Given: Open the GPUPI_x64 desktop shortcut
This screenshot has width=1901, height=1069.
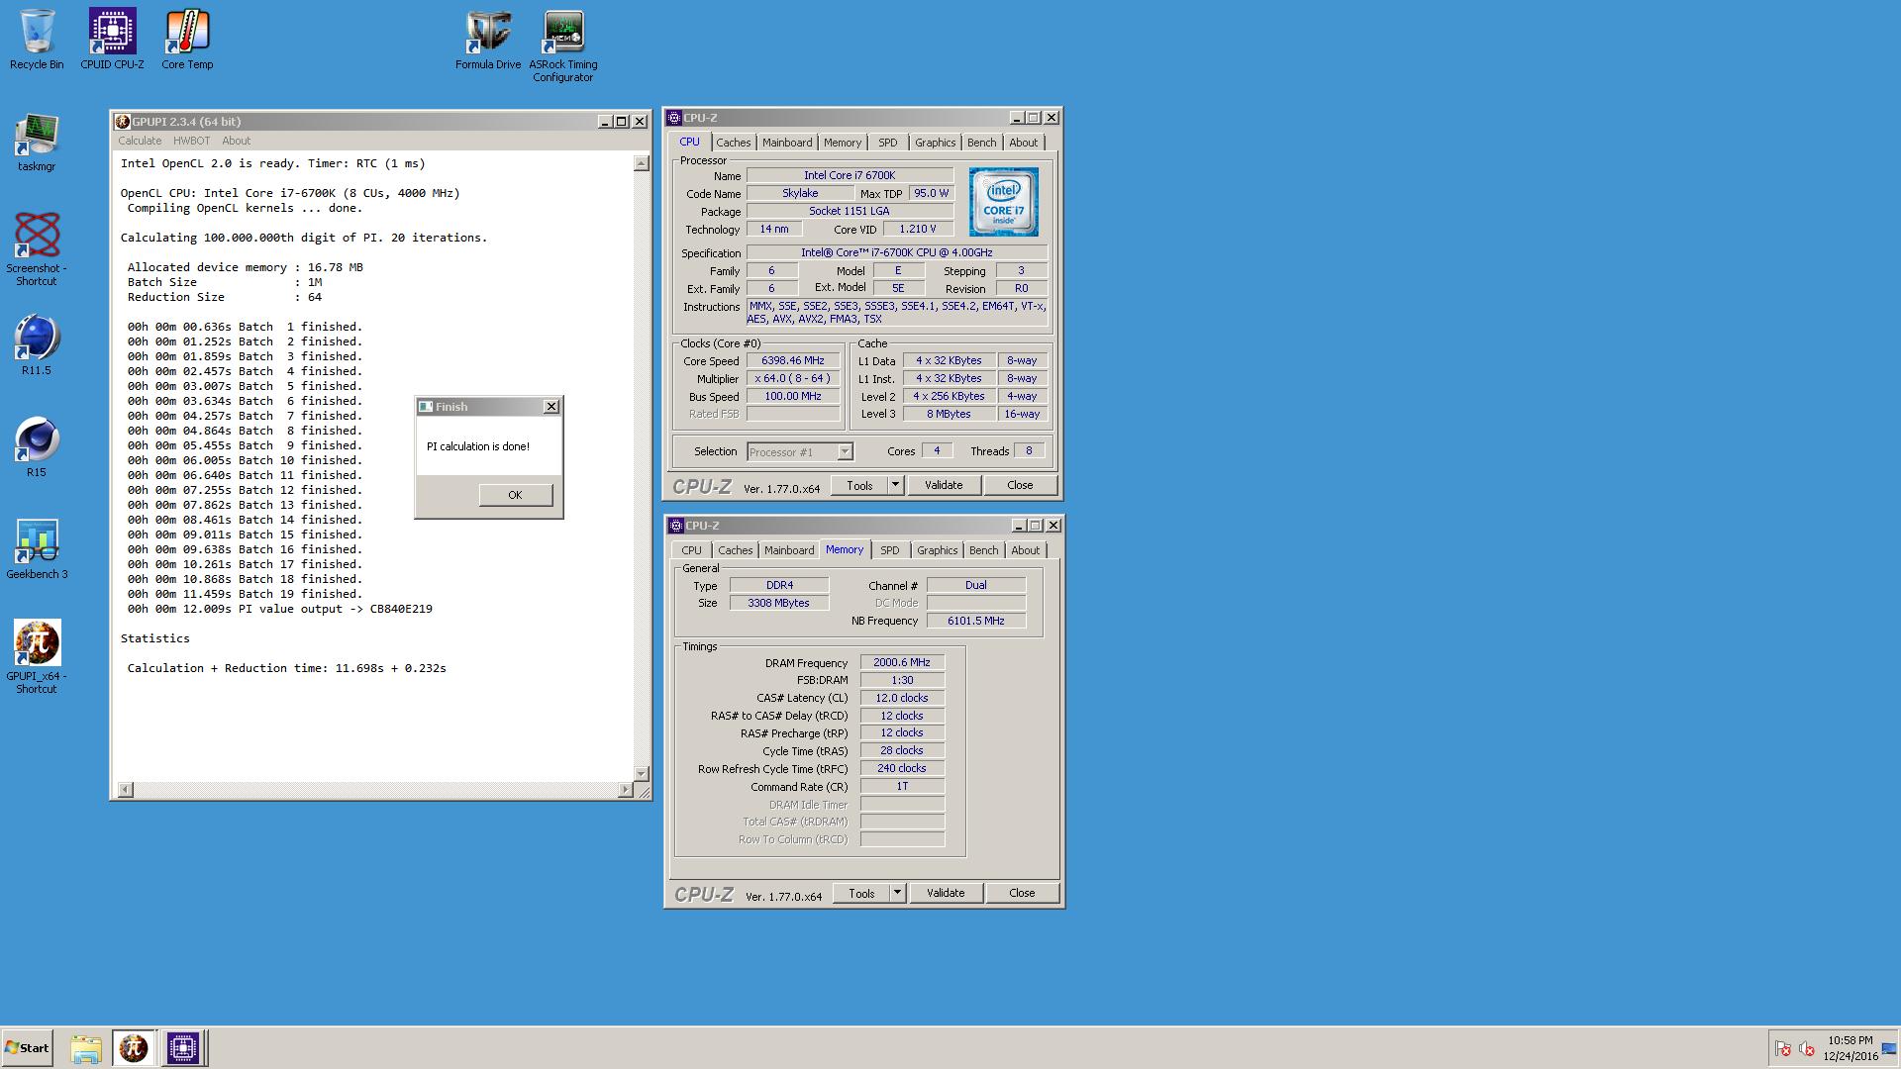Looking at the screenshot, I should pyautogui.click(x=37, y=656).
